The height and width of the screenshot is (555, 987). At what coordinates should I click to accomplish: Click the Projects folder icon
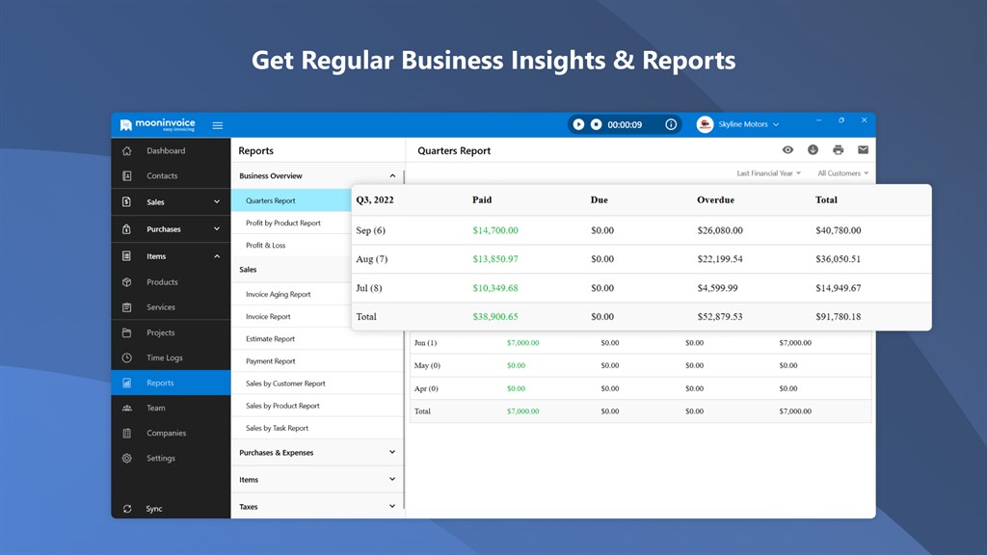click(x=126, y=332)
